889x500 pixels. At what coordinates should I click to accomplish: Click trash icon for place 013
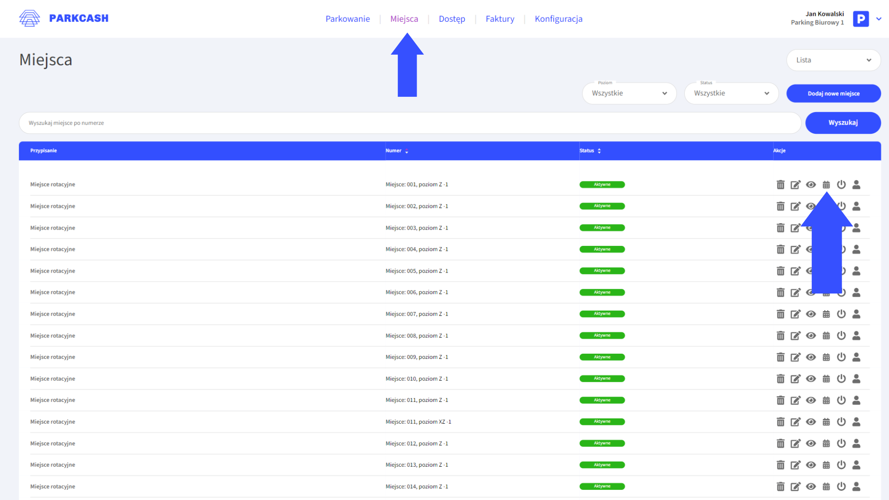pyautogui.click(x=780, y=465)
